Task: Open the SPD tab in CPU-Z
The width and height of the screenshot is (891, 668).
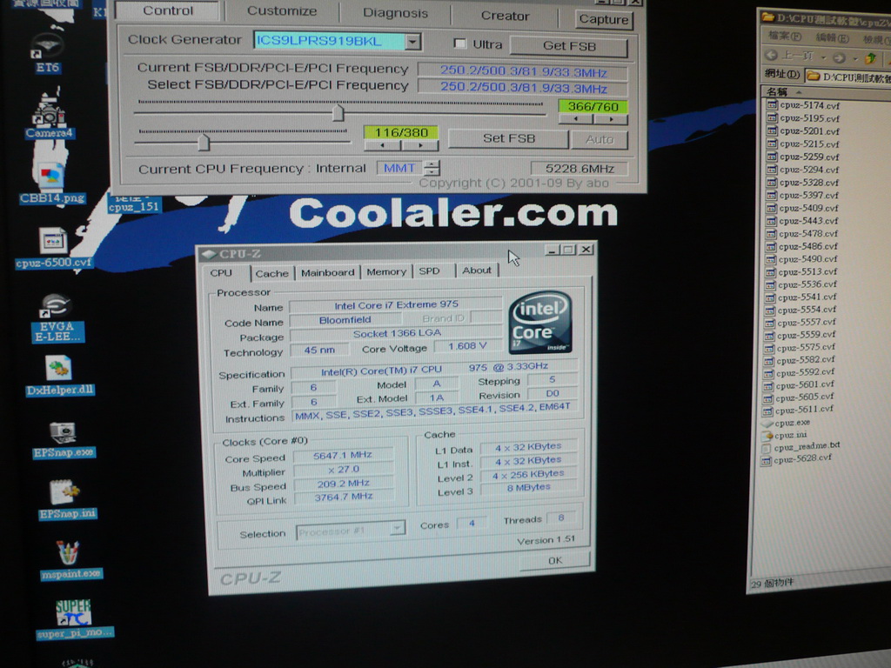Action: tap(430, 271)
